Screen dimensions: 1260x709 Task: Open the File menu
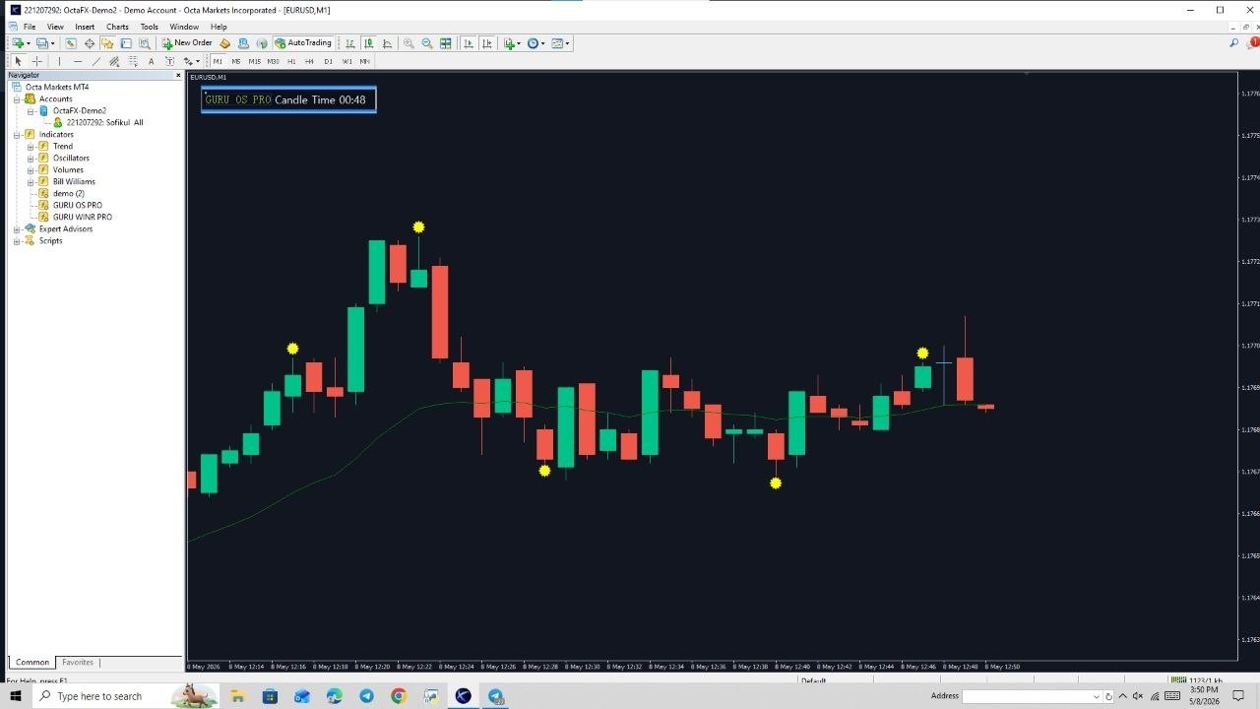30,27
